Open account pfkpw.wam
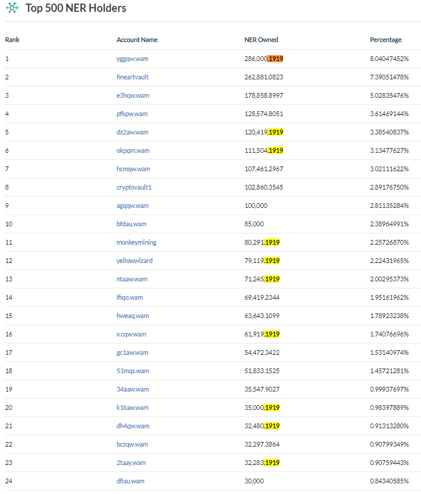 132,114
